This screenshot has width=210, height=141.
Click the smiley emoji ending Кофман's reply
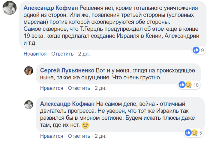click(85, 125)
